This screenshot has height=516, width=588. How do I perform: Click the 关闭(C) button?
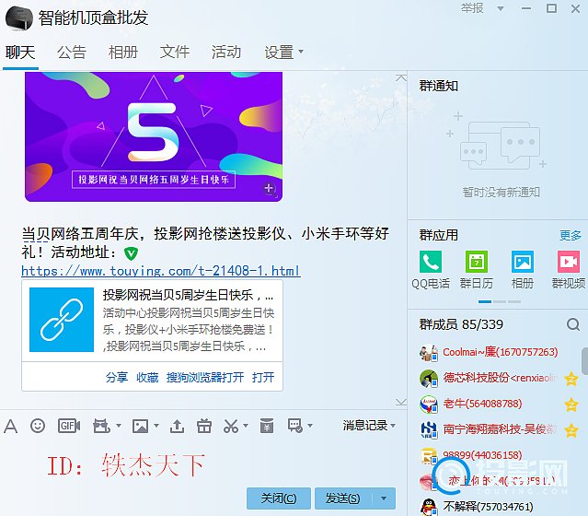pyautogui.click(x=279, y=498)
